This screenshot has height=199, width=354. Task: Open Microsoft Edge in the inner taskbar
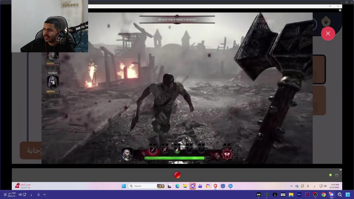tap(177, 186)
